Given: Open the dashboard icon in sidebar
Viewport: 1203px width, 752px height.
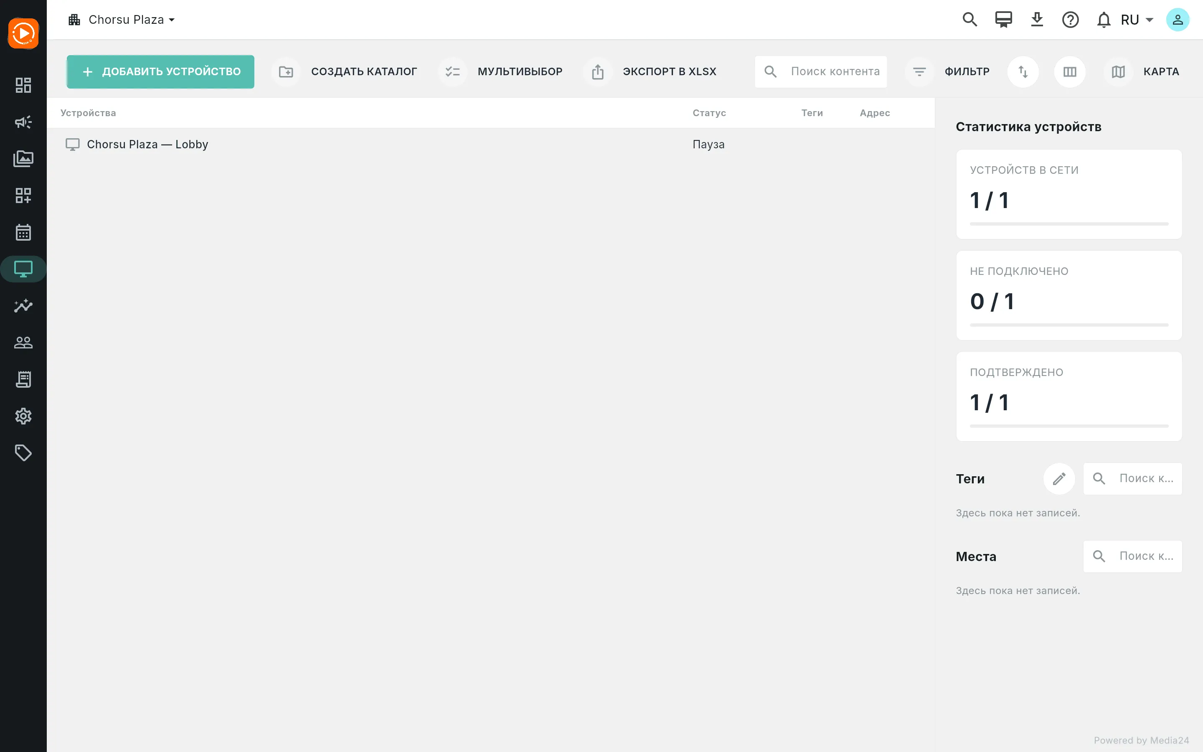Looking at the screenshot, I should point(23,85).
